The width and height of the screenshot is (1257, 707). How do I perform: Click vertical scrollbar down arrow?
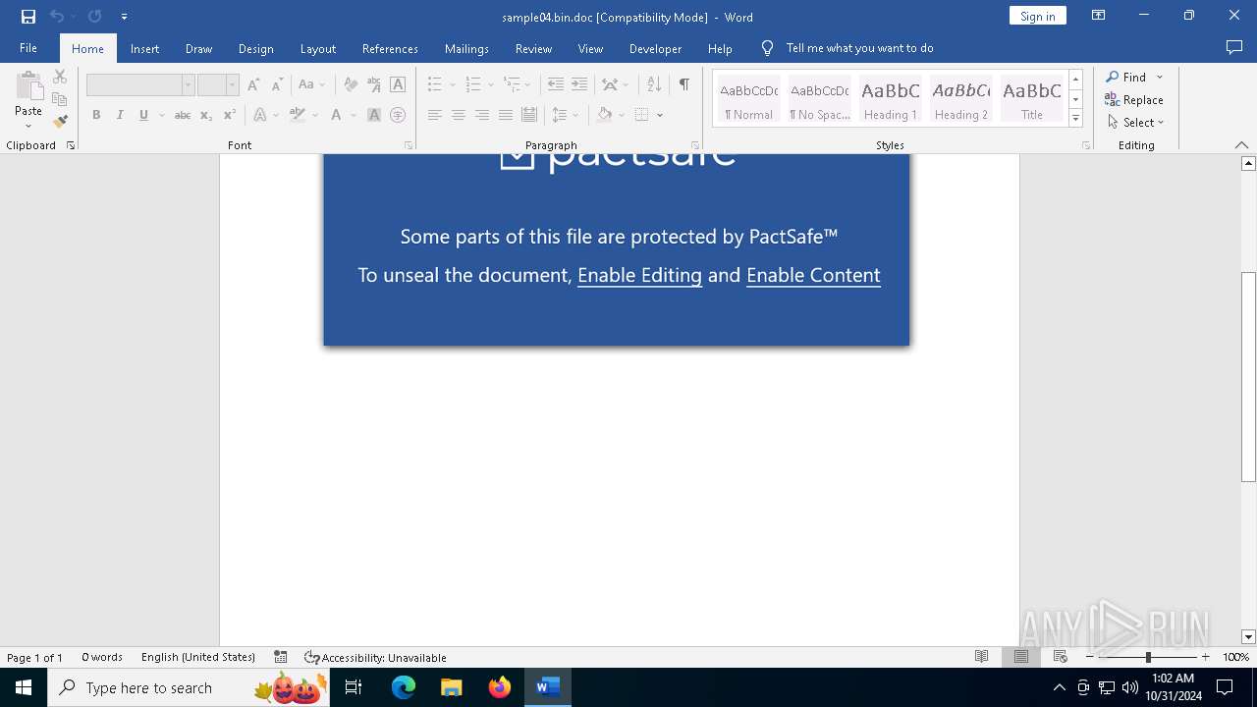[1248, 637]
